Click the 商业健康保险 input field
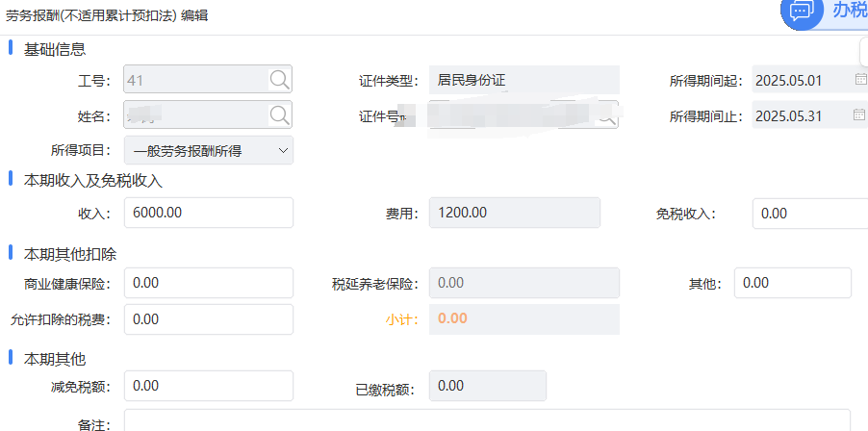The height and width of the screenshot is (431, 868). pos(208,283)
